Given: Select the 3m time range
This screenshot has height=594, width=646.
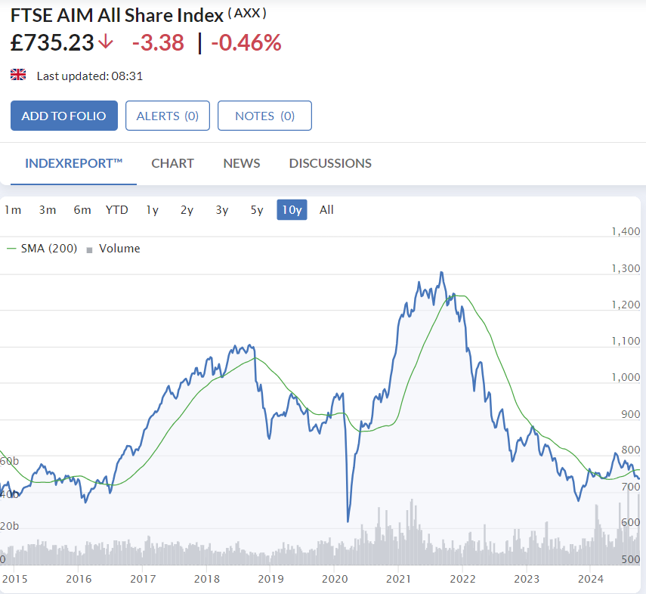Looking at the screenshot, I should (48, 210).
